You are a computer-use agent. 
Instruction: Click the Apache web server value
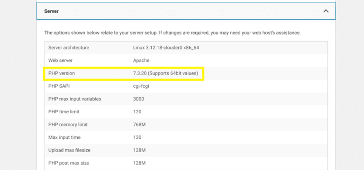pos(141,60)
